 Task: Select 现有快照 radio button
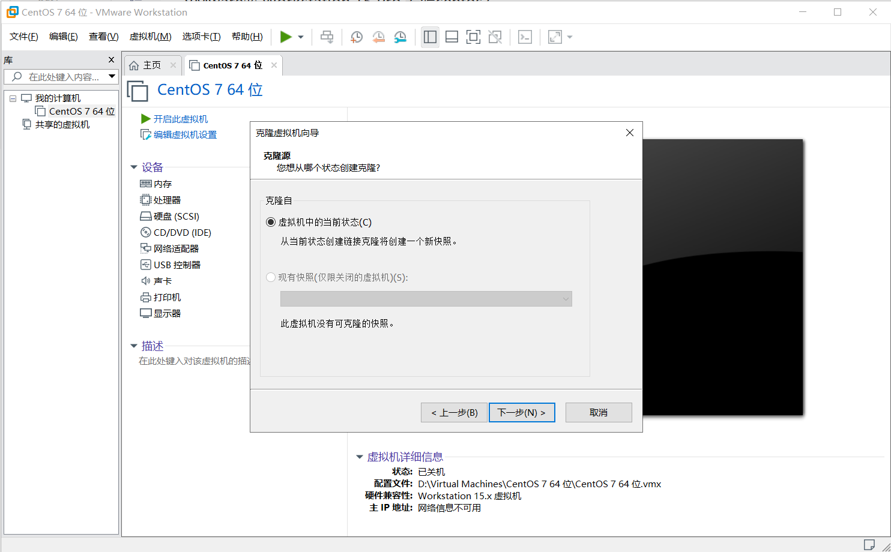(x=271, y=278)
